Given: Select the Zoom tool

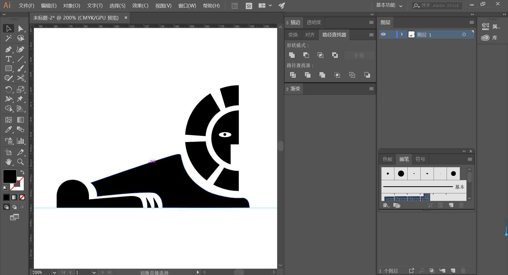Looking at the screenshot, I should pos(20,162).
